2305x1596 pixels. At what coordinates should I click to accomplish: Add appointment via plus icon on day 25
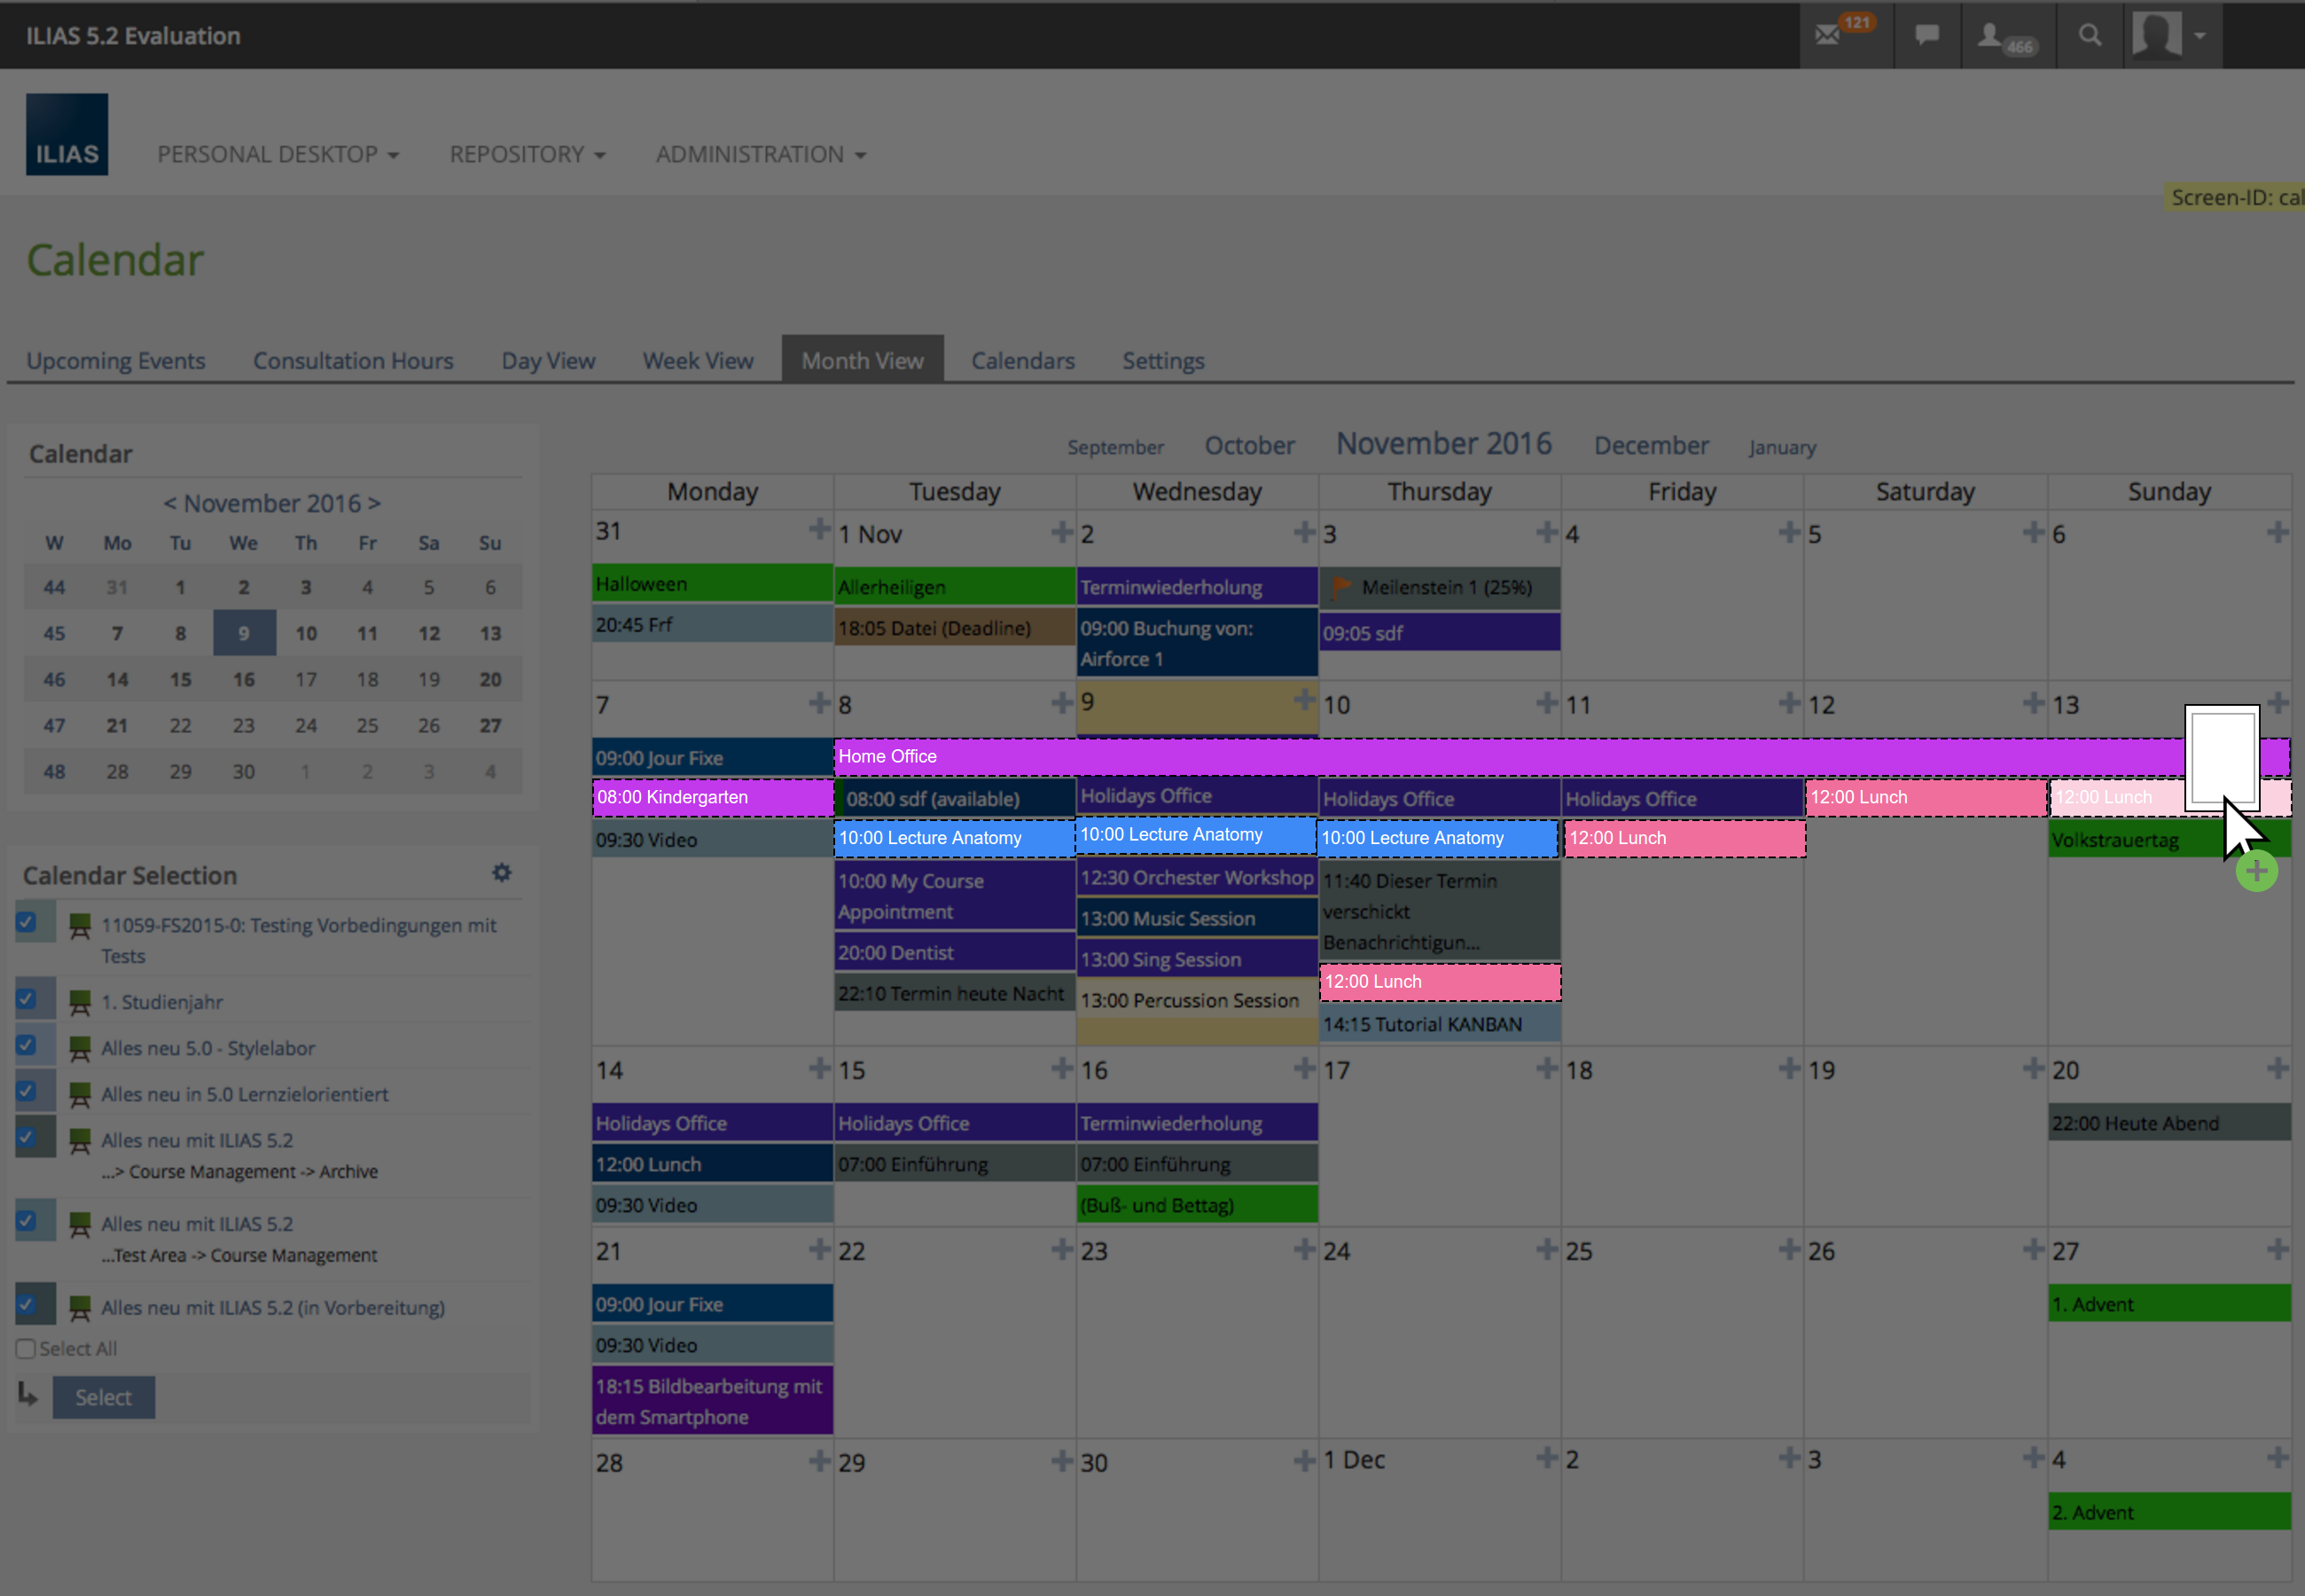pyautogui.click(x=1789, y=1249)
